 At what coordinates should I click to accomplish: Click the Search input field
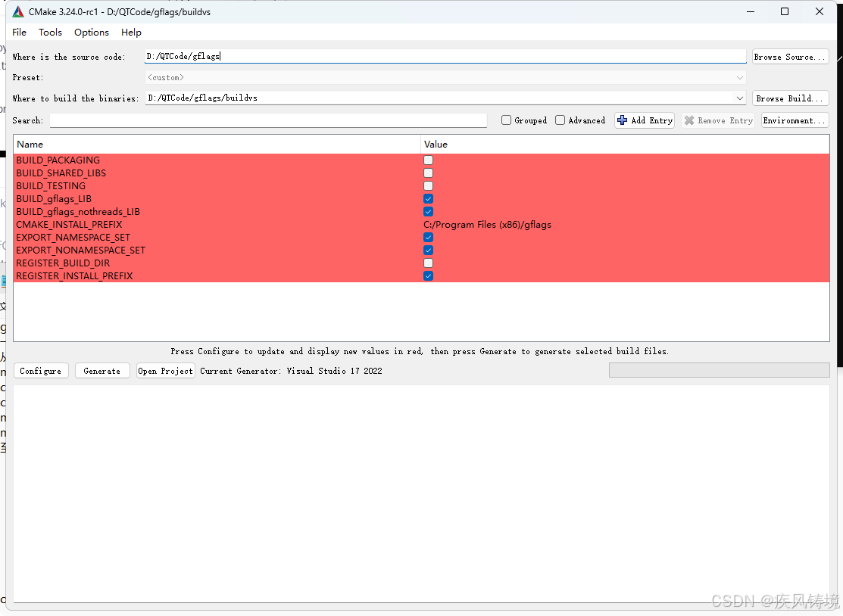click(x=268, y=120)
